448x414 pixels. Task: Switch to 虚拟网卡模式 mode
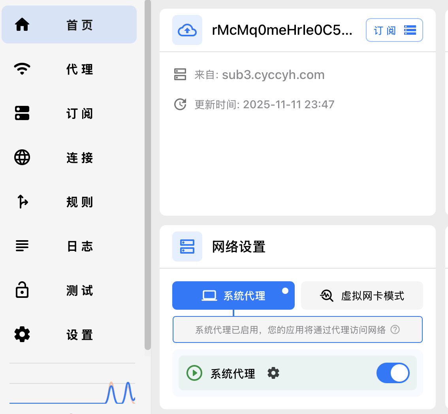tap(362, 295)
